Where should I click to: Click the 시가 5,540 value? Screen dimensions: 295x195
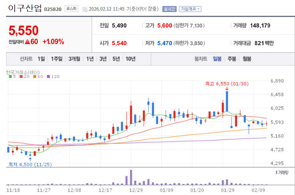[x=119, y=43]
